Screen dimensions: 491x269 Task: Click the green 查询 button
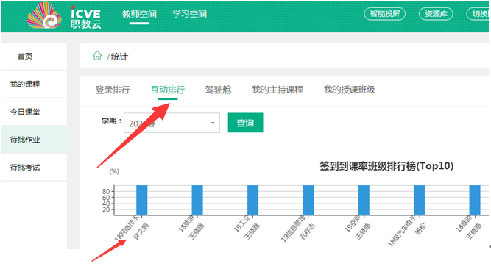[x=246, y=123]
